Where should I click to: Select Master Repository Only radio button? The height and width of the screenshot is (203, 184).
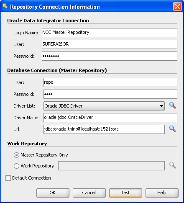[16, 155]
